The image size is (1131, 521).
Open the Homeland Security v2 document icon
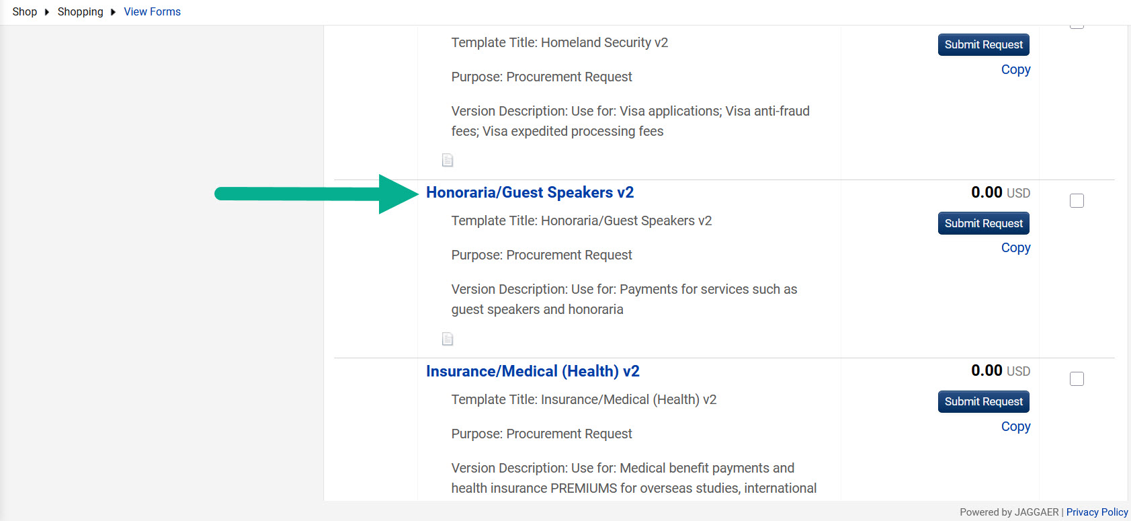click(x=448, y=160)
